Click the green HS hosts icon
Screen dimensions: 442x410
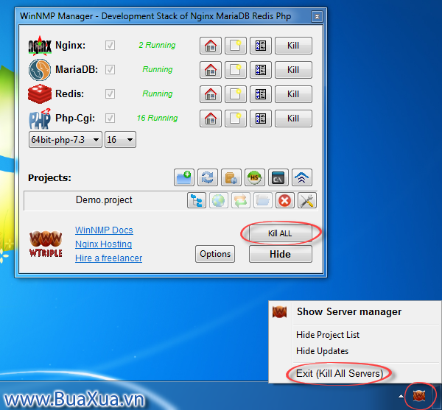pyautogui.click(x=255, y=177)
